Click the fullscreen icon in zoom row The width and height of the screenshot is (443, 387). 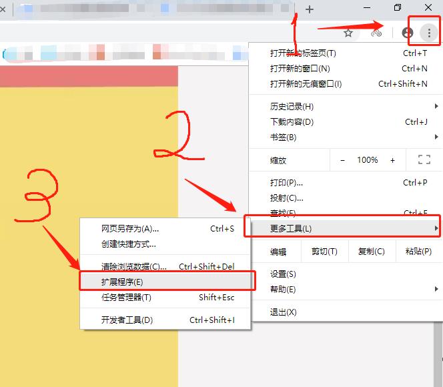(424, 160)
